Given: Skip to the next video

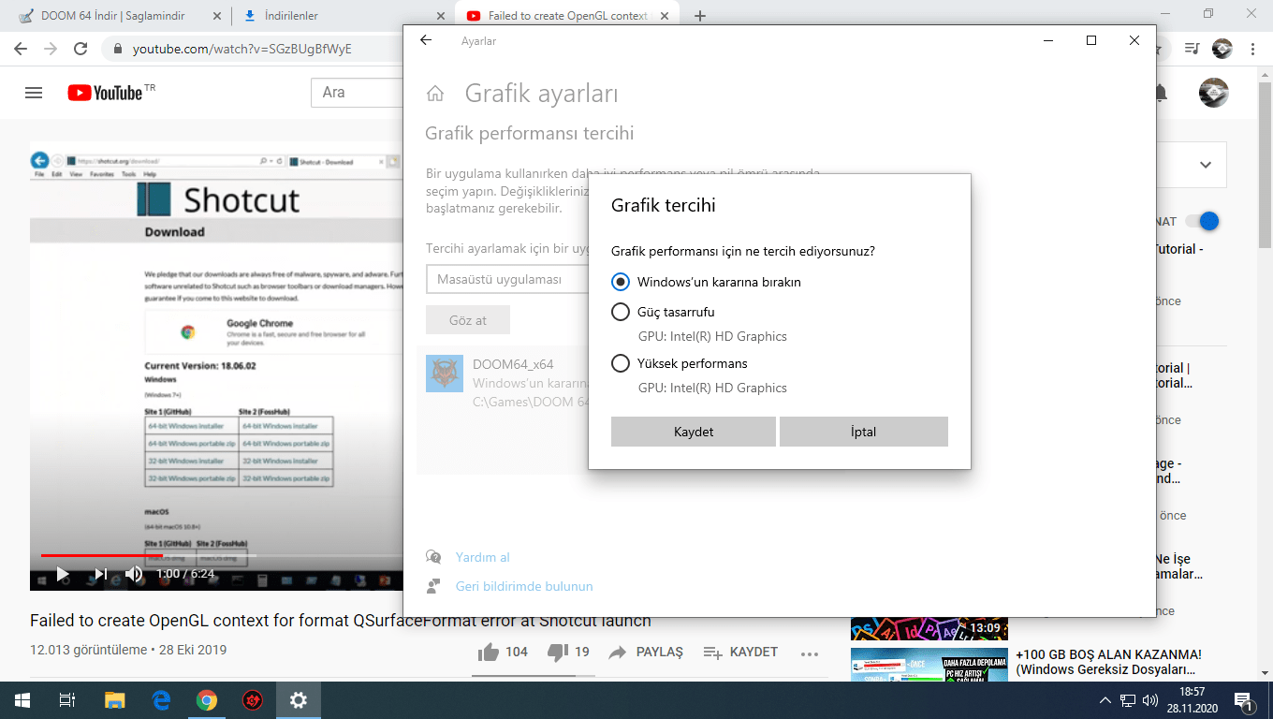Looking at the screenshot, I should [x=100, y=574].
